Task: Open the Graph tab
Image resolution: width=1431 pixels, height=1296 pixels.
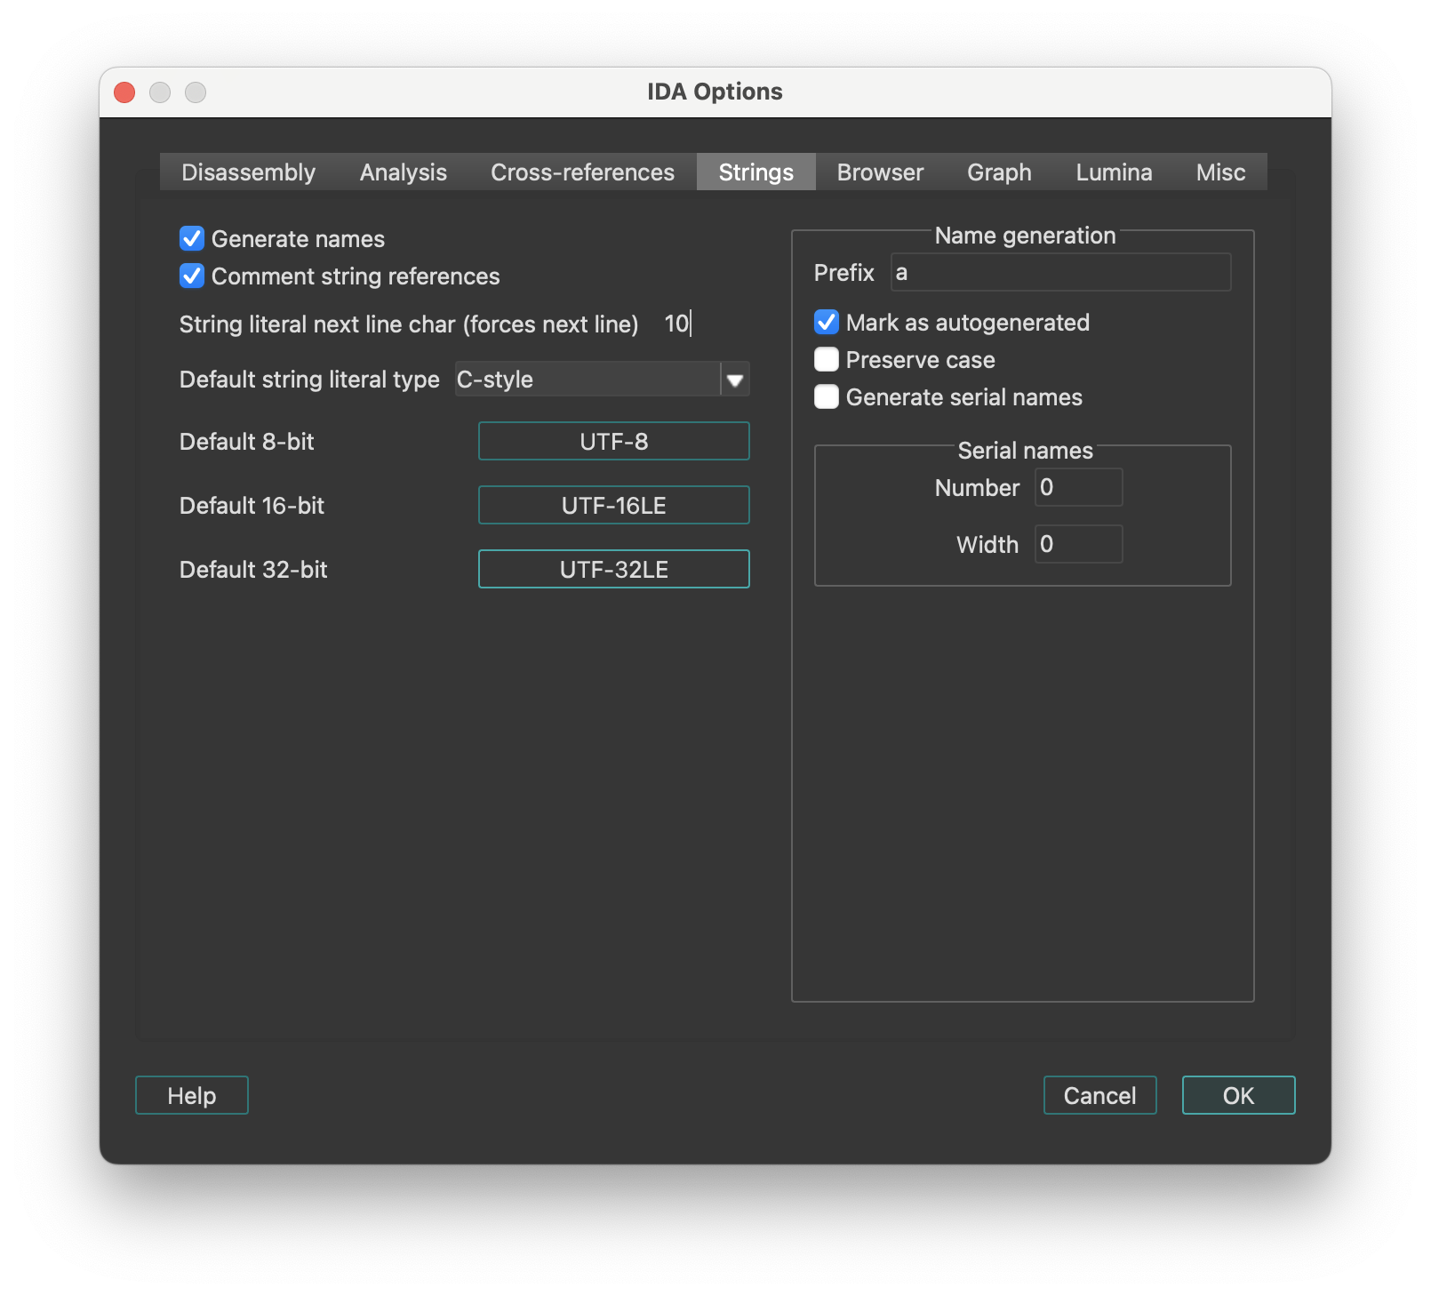Action: (998, 172)
